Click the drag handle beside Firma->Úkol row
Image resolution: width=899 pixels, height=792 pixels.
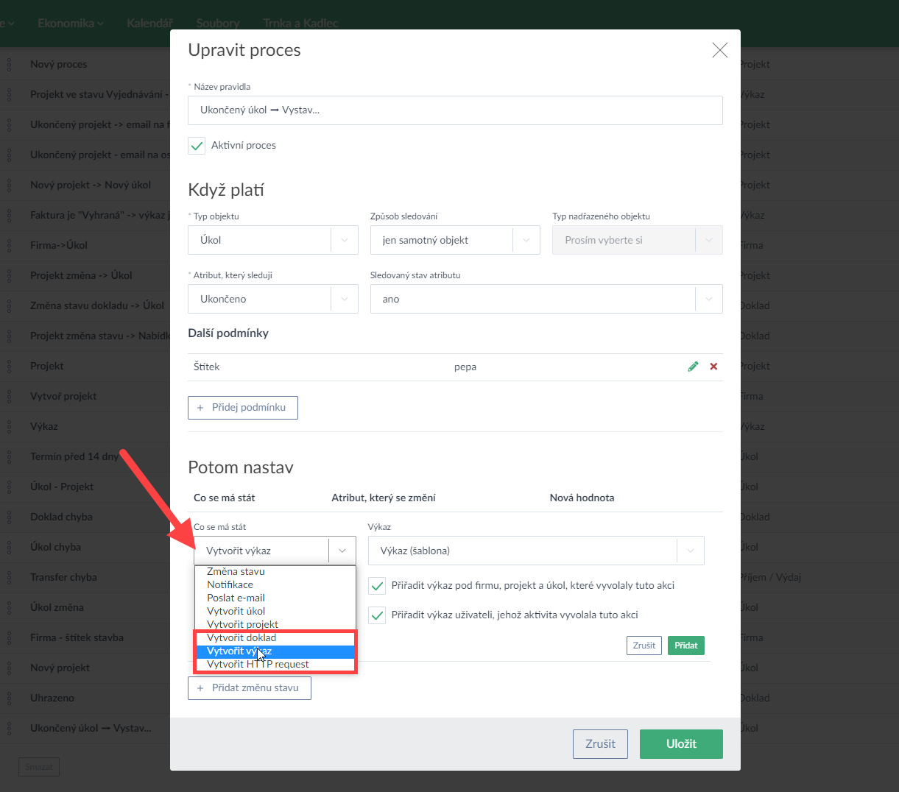pyautogui.click(x=9, y=245)
